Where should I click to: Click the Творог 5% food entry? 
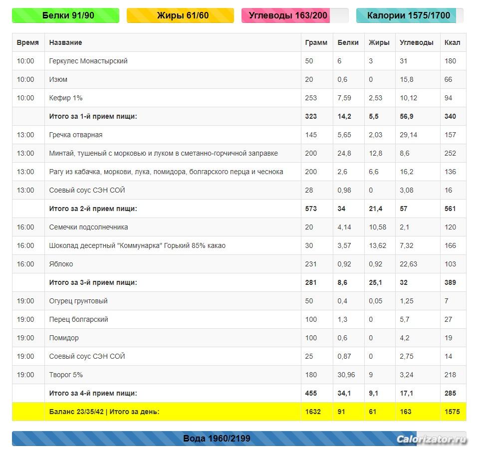(x=66, y=375)
